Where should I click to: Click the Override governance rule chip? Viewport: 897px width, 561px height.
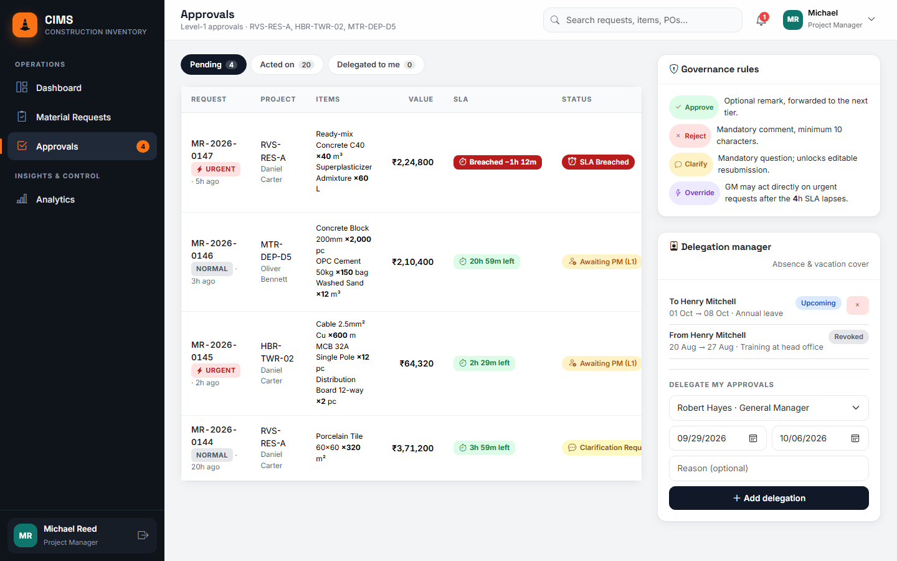(695, 193)
